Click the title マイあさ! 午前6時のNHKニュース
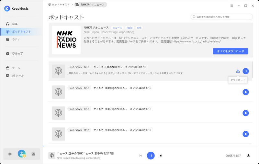Image resolution: width=259 pixels, height=164 pixels. coord(122,130)
